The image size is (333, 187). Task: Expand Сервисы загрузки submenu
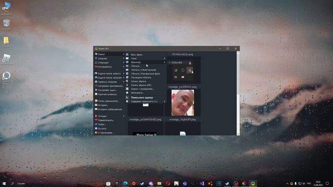pos(109,82)
